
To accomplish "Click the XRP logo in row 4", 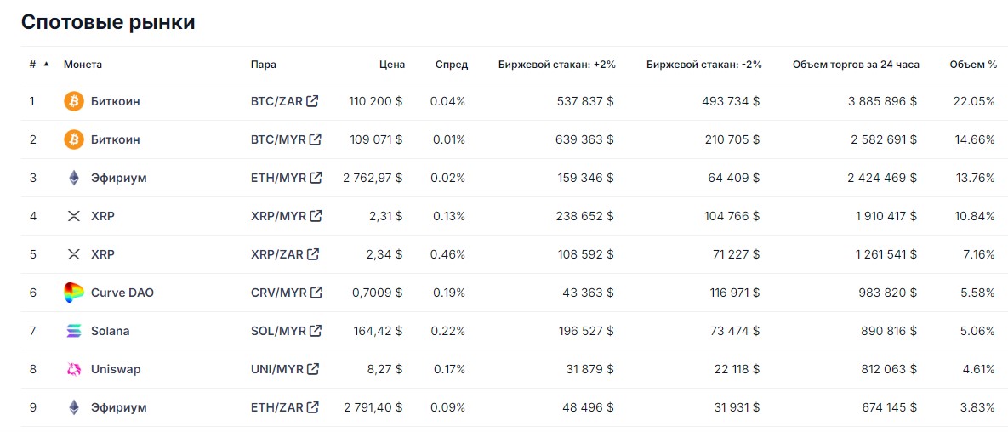I will pos(74,216).
